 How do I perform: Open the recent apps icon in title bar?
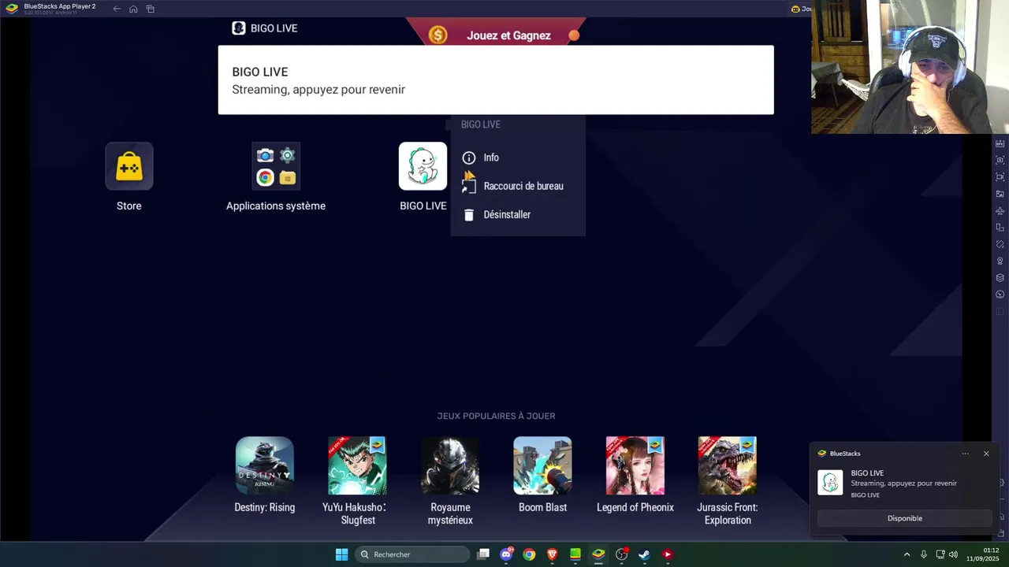(x=150, y=9)
